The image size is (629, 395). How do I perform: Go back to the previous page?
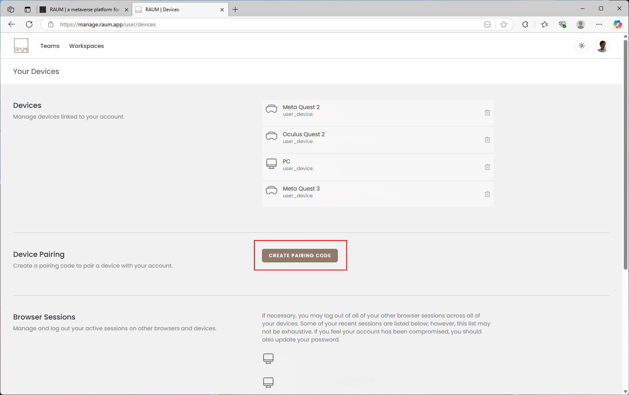[12, 24]
